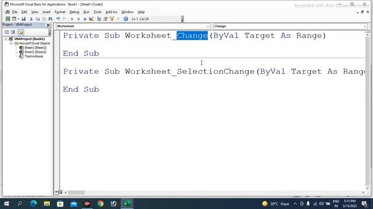Open the Windows Start menu
Image resolution: width=373 pixels, height=209 pixels.
(x=6, y=204)
